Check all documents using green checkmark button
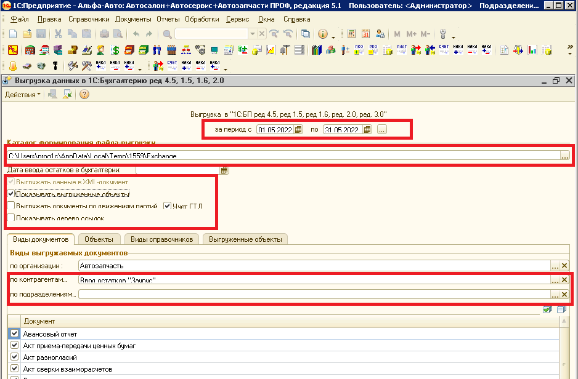 (x=547, y=309)
